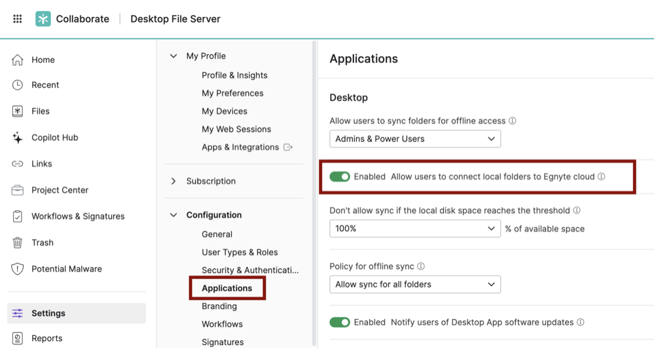
Task: Click the Settings sliders icon
Action: pos(18,313)
